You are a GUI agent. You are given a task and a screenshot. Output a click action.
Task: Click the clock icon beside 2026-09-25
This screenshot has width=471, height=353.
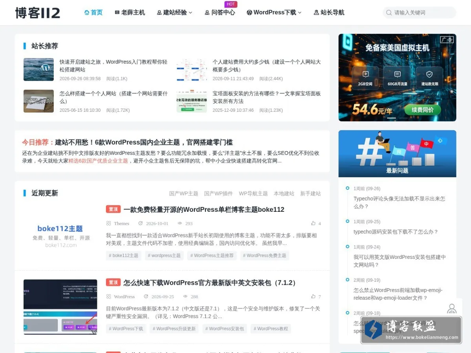click(146, 297)
